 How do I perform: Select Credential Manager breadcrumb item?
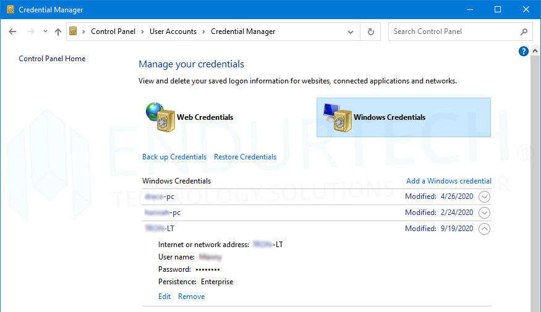coord(243,32)
